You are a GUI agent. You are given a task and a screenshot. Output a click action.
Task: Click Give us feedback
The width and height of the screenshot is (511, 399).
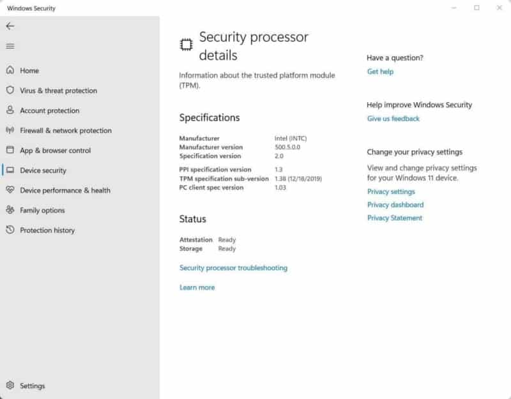point(393,118)
